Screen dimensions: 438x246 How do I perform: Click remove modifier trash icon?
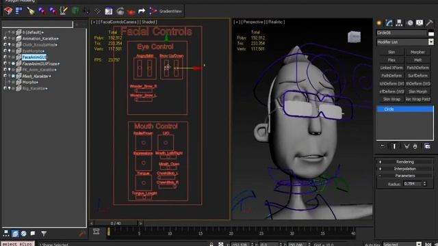[x=415, y=146]
